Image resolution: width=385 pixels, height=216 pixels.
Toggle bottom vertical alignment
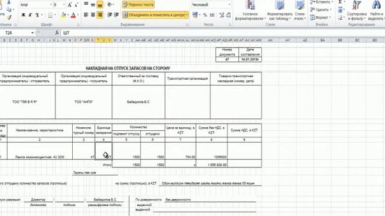tap(100, 4)
